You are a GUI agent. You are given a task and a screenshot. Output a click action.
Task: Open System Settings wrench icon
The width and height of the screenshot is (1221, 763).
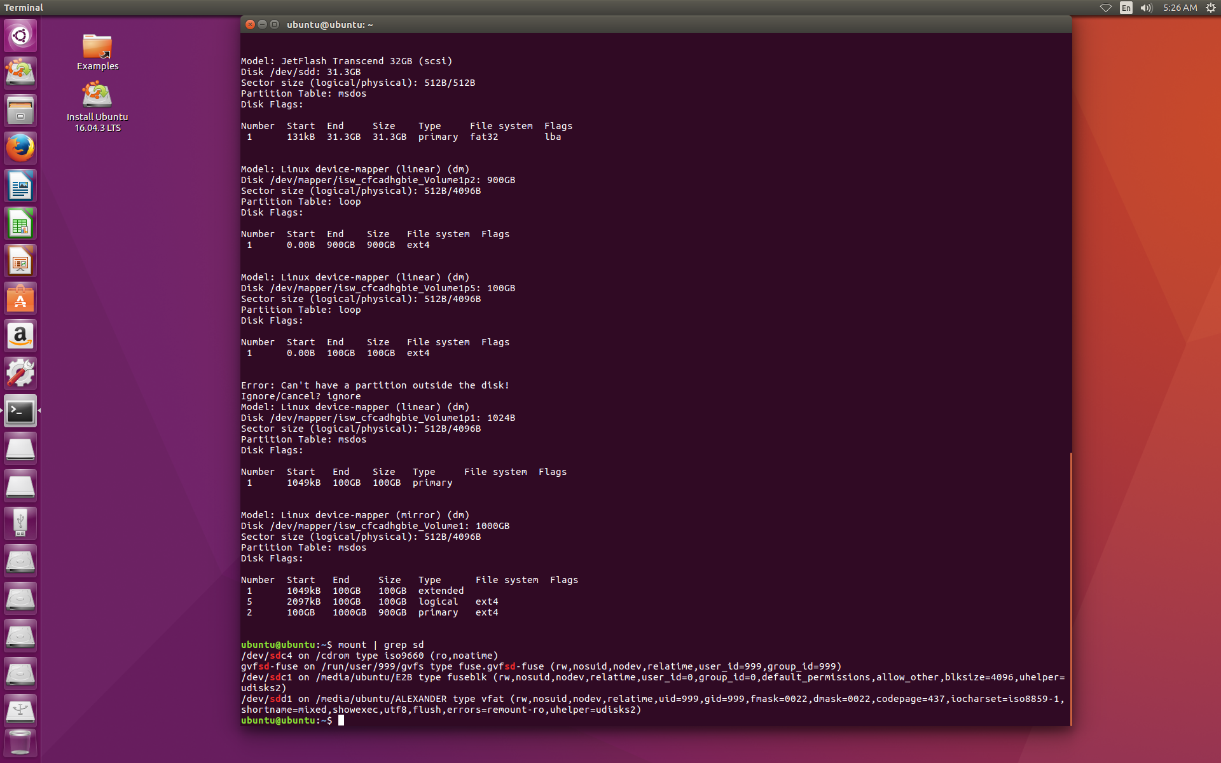click(x=20, y=373)
